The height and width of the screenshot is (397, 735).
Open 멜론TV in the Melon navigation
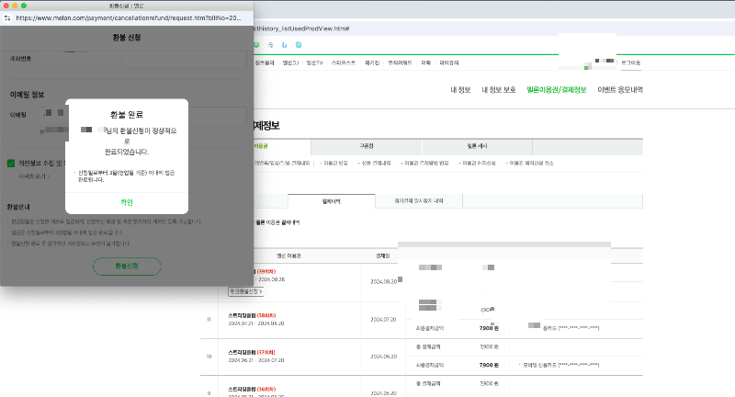pos(314,62)
